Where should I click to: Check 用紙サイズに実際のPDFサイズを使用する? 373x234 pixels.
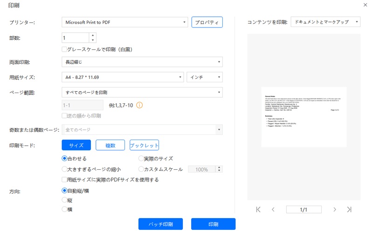coord(64,180)
